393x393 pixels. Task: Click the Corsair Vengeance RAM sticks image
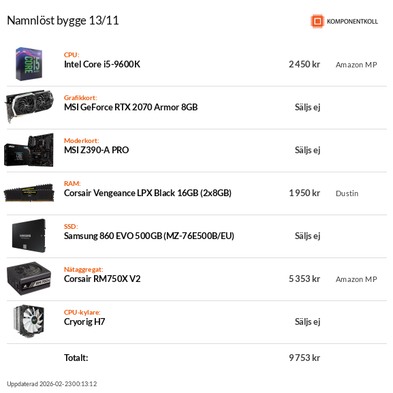tap(29, 193)
